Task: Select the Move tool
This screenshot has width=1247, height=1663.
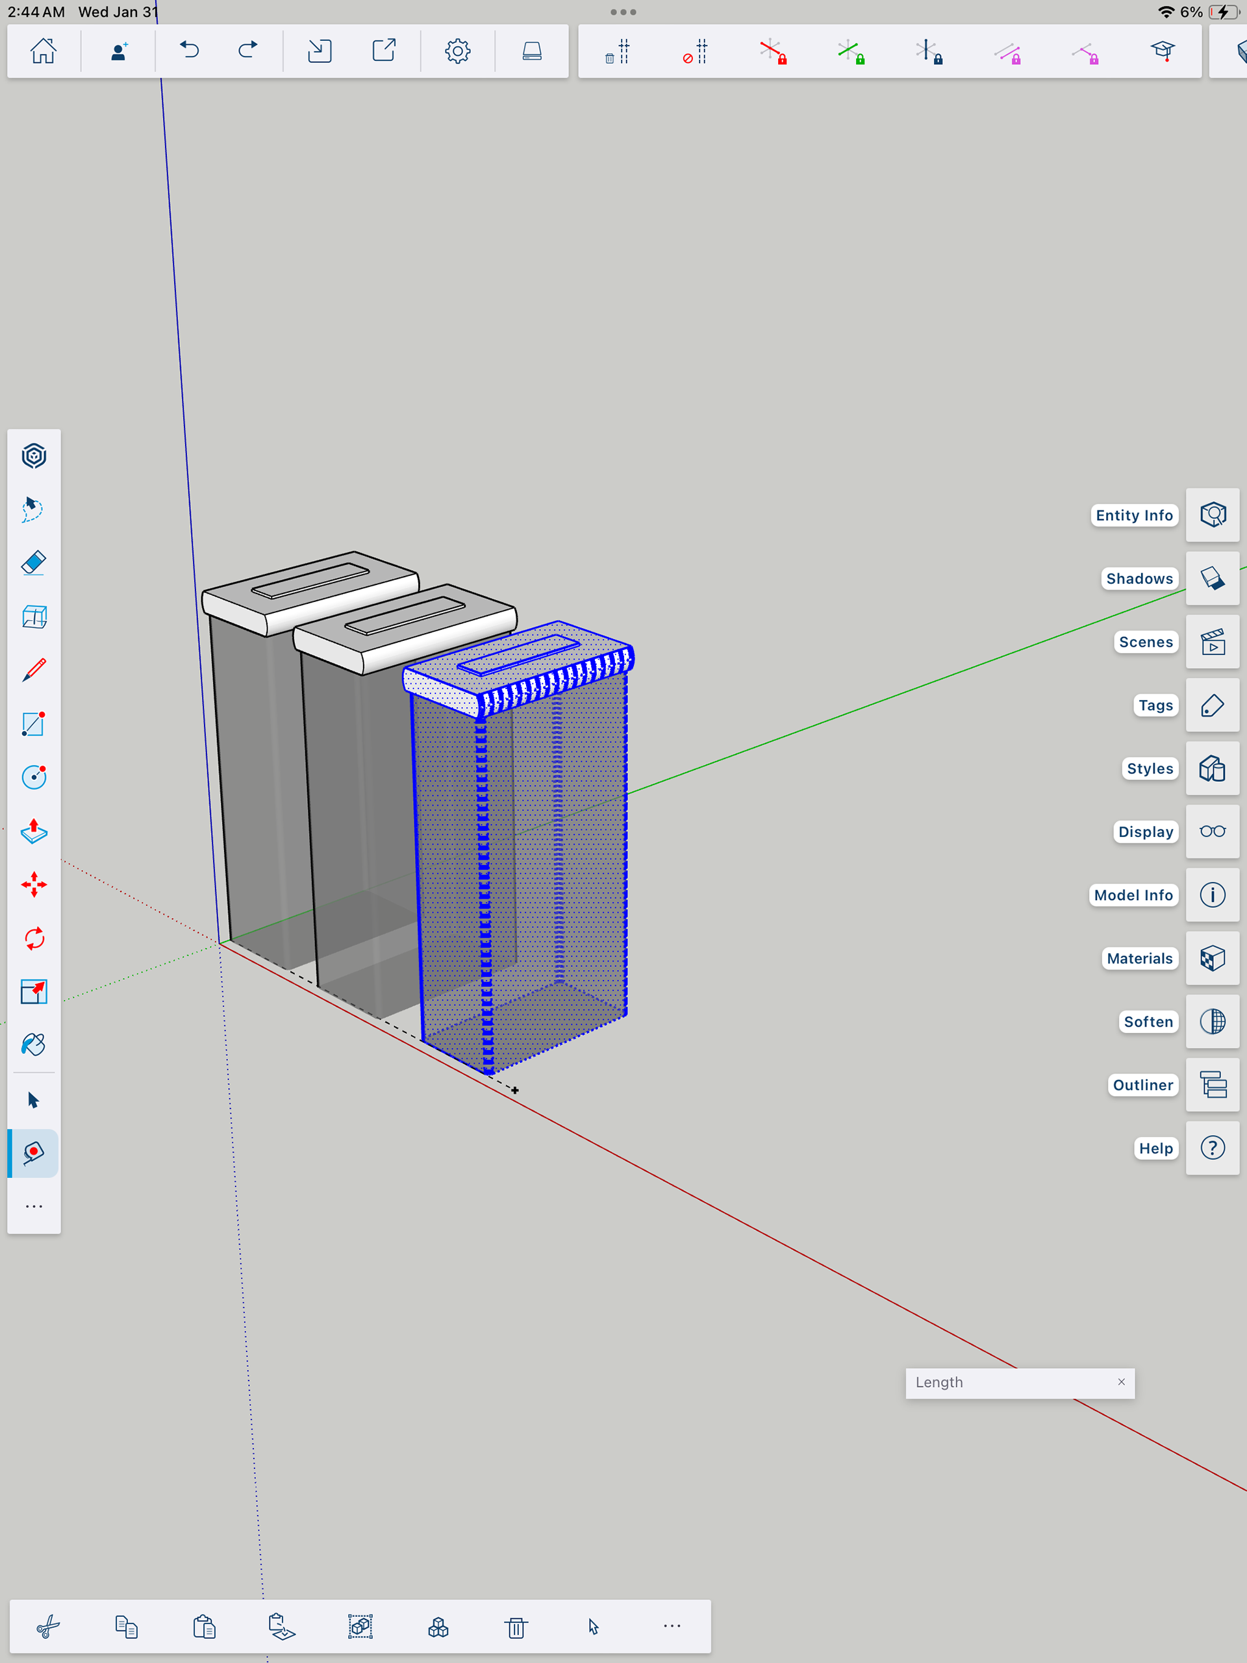Action: (34, 885)
